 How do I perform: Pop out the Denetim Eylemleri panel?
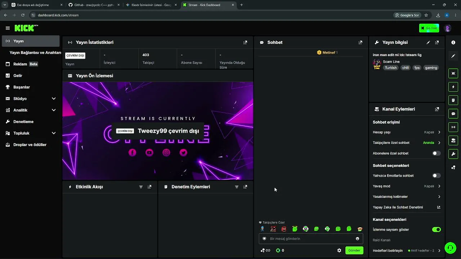245,187
